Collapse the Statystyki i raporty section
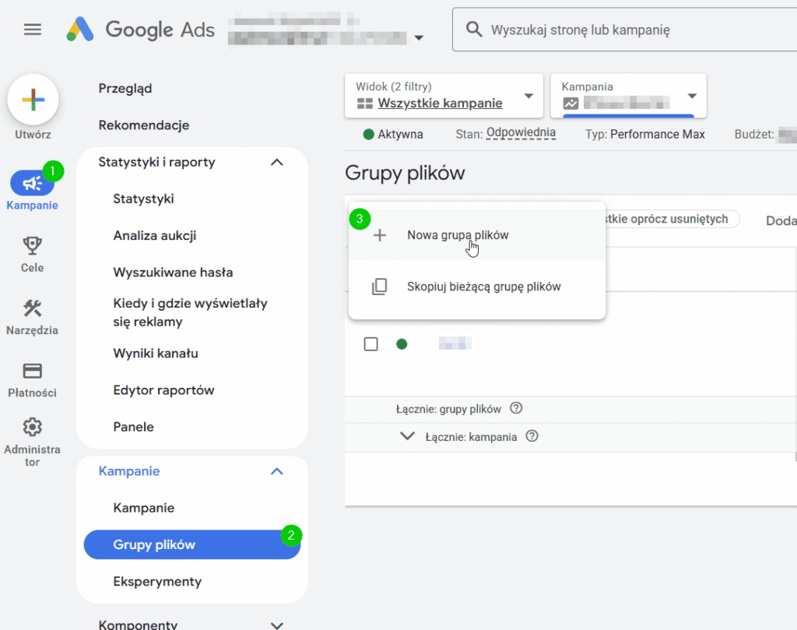The image size is (797, 630). [276, 162]
